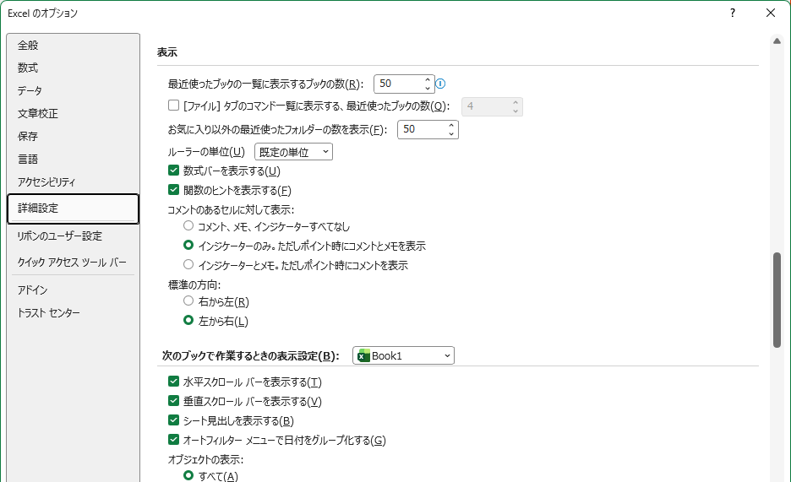Close the Excel options dialog
The image size is (791, 482).
click(x=771, y=14)
